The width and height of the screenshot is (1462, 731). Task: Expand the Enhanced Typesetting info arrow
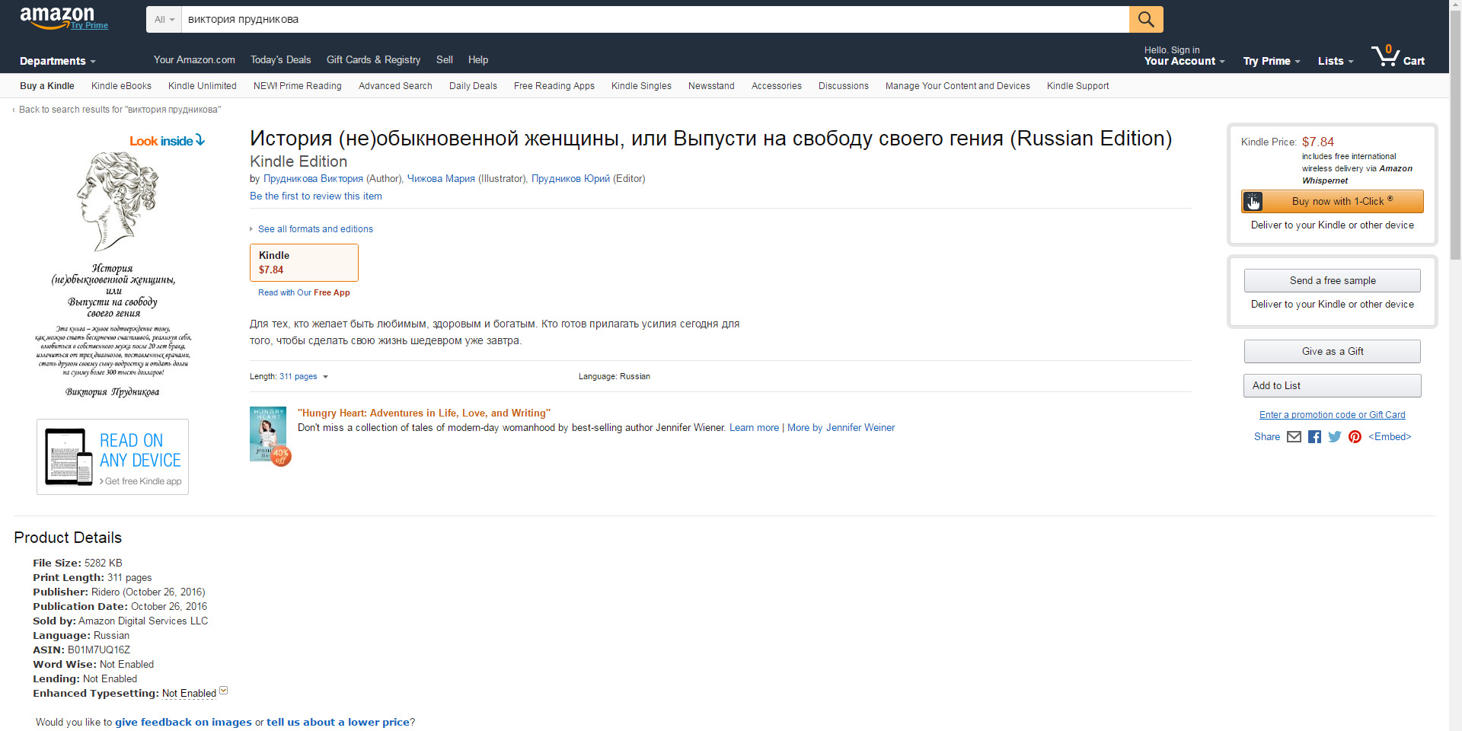click(x=224, y=691)
